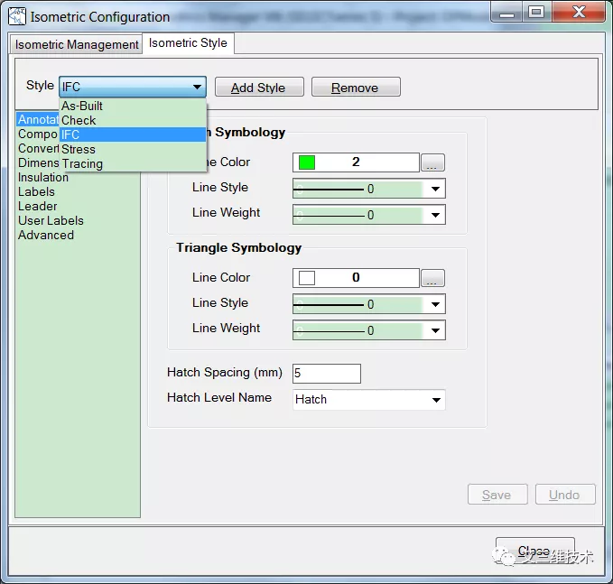Screen dimensions: 613x584
Task: Choose As-Built from the style list
Action: (x=82, y=106)
